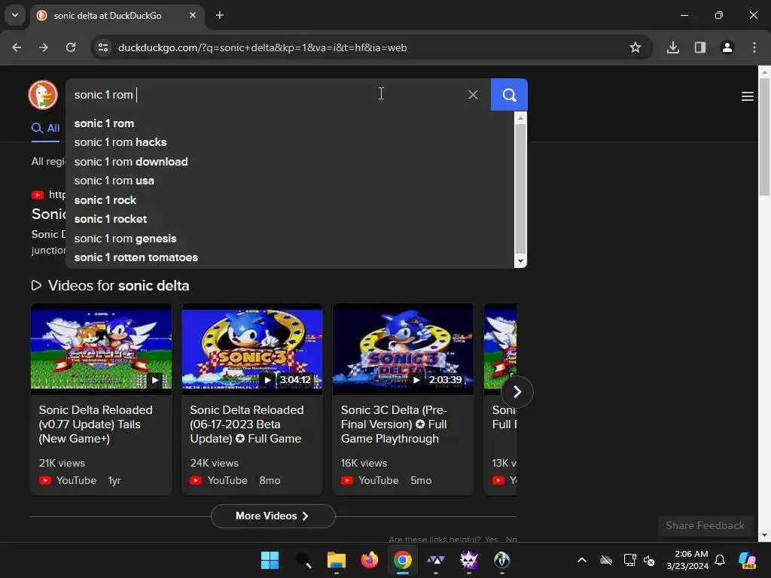This screenshot has width=771, height=578.
Task: Reload the current page
Action: click(x=71, y=47)
